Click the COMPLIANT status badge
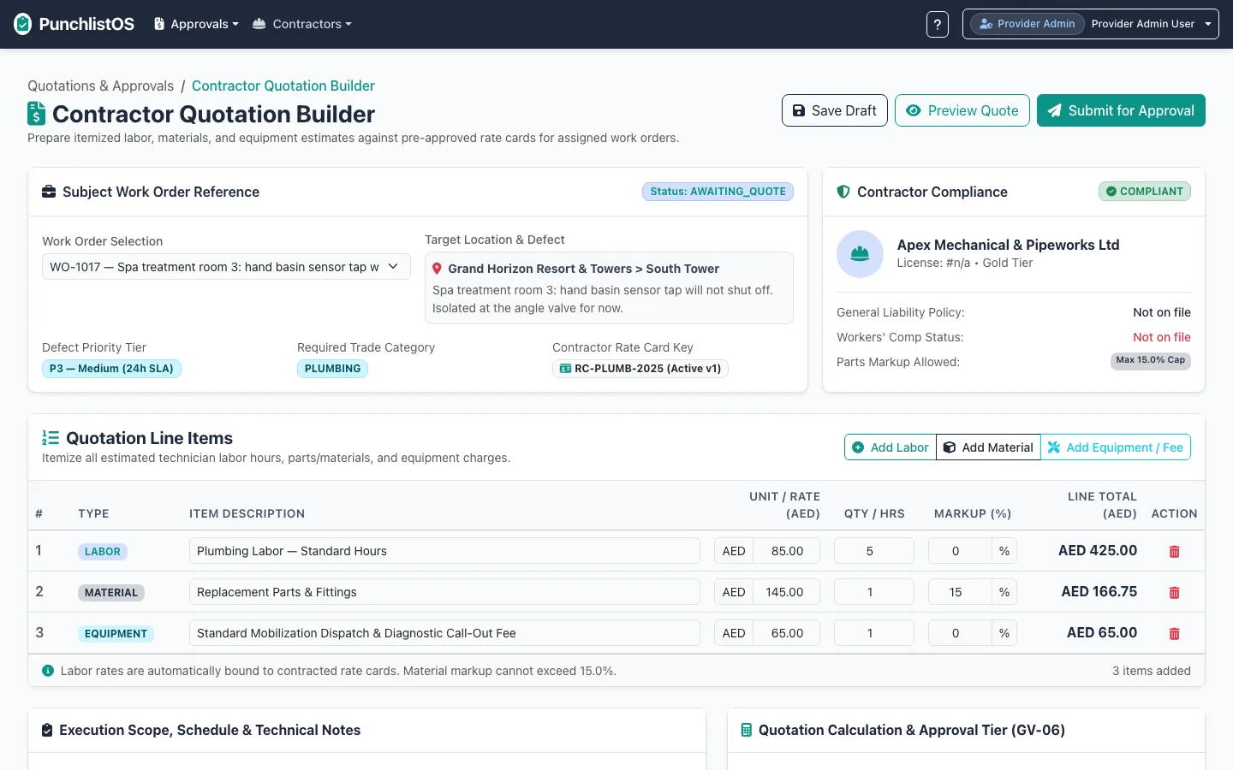 1145,192
